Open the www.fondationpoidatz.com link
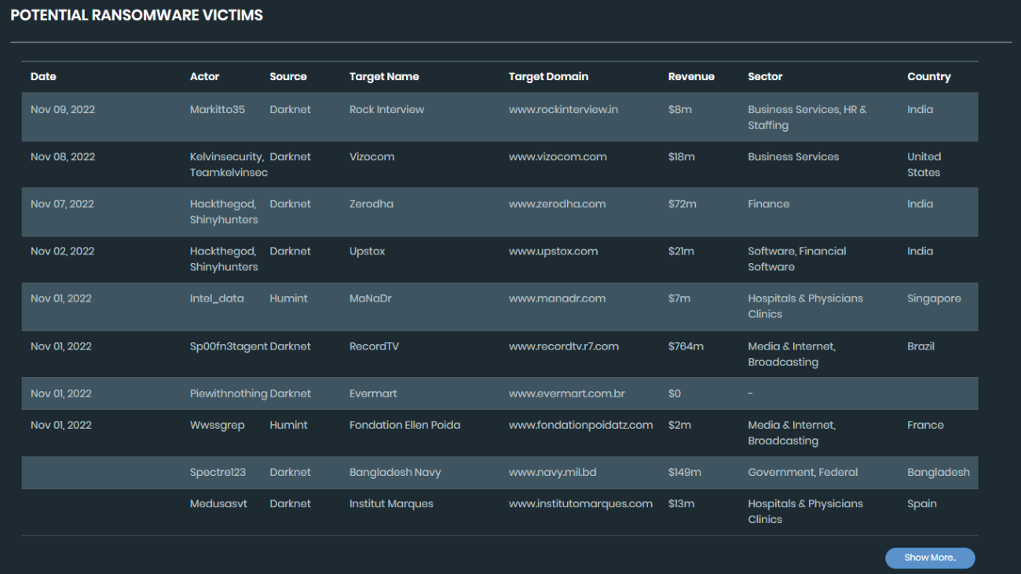Viewport: 1021px width, 574px height. click(x=580, y=425)
